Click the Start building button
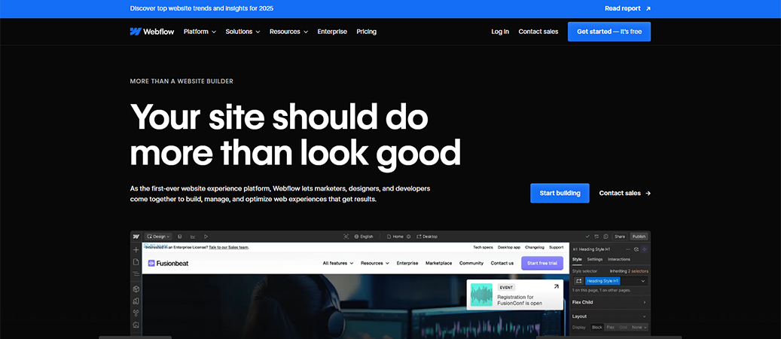Viewport: 781px width, 339px height. (560, 193)
